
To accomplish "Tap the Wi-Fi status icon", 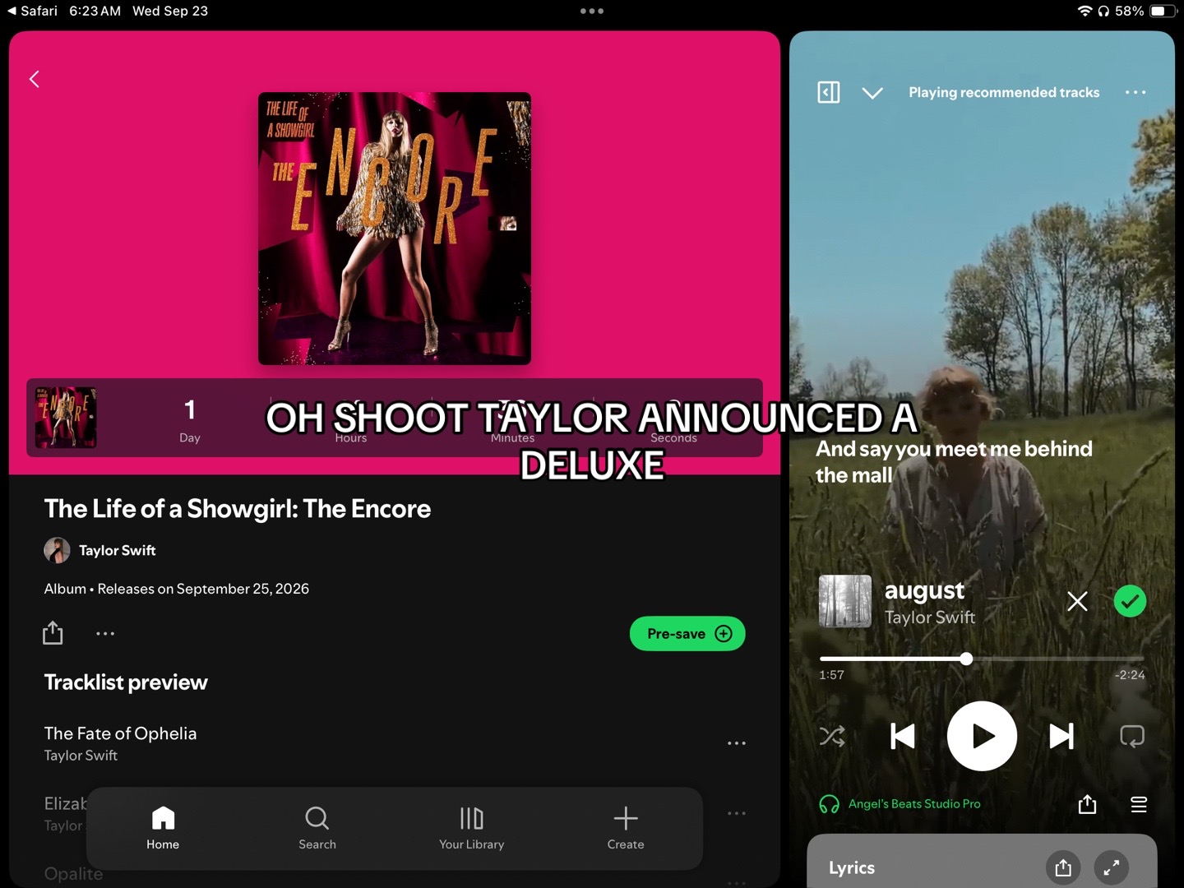I will [1085, 11].
